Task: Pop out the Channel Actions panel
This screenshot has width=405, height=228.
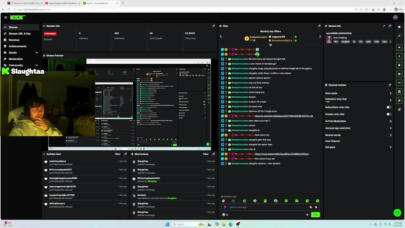Action: (390, 85)
